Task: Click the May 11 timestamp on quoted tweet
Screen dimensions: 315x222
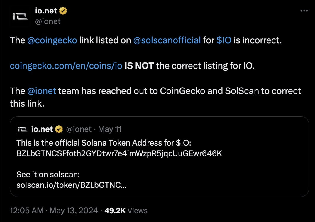Action: point(110,129)
